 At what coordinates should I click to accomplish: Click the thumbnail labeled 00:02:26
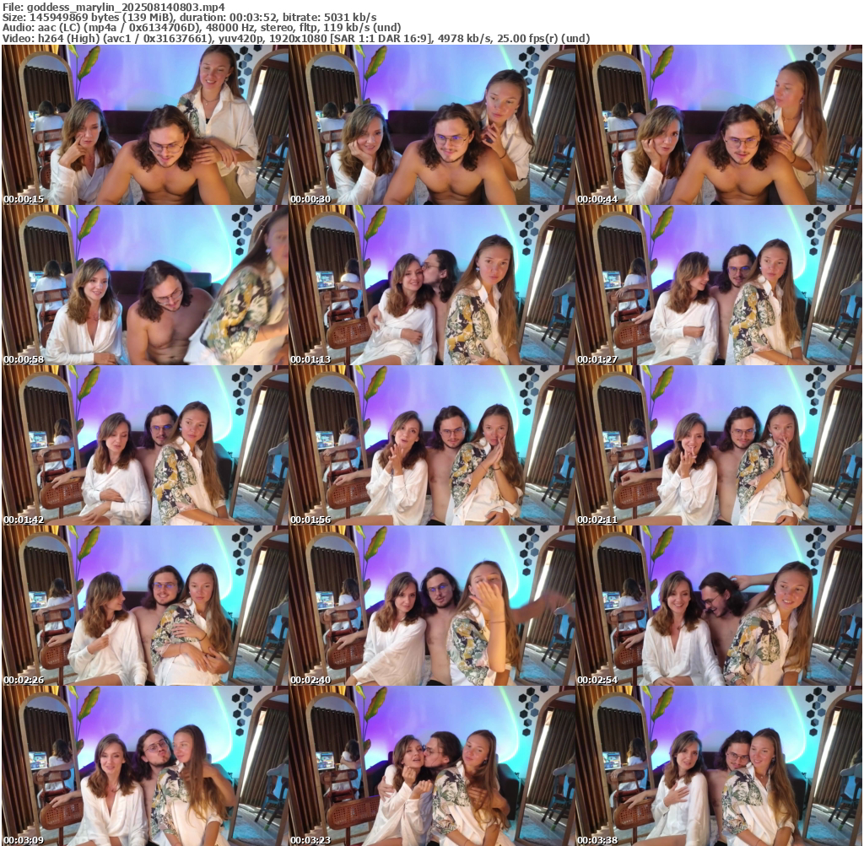pos(145,606)
